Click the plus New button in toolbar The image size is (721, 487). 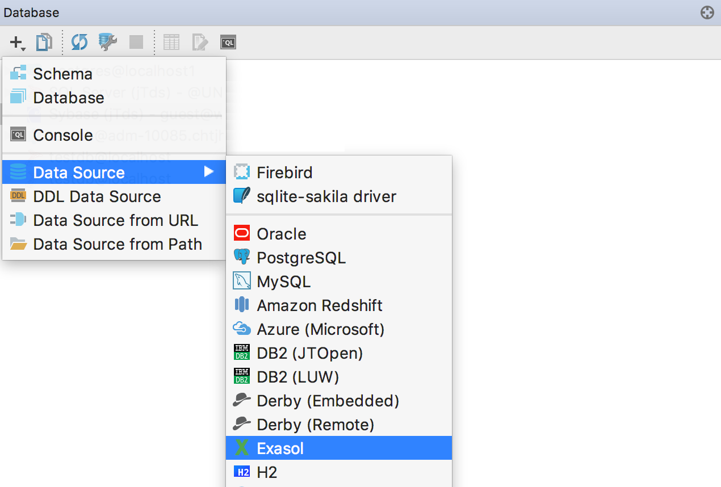click(18, 42)
